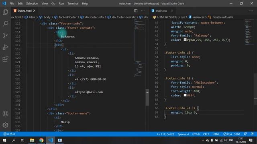Show hidden system tray icons
The width and height of the screenshot is (257, 144).
coord(203,140)
